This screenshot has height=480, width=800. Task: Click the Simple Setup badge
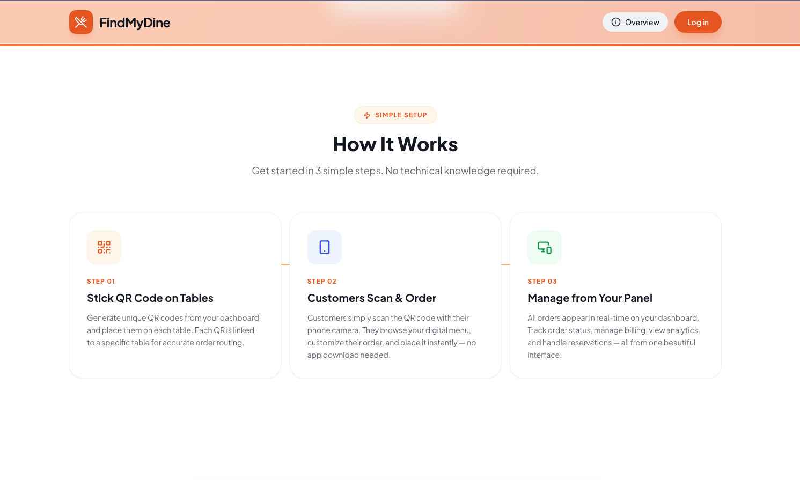click(395, 115)
